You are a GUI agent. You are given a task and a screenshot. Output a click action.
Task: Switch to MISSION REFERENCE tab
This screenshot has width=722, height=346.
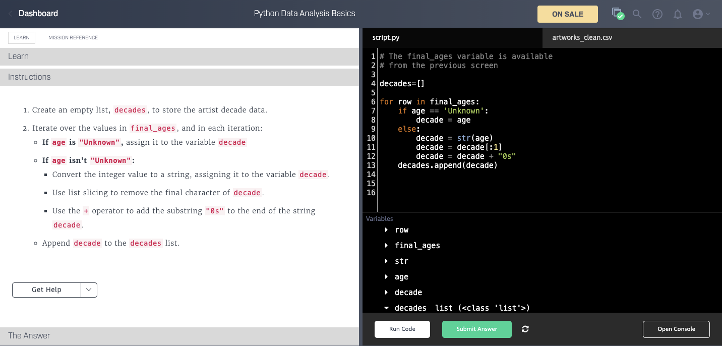[x=73, y=38]
